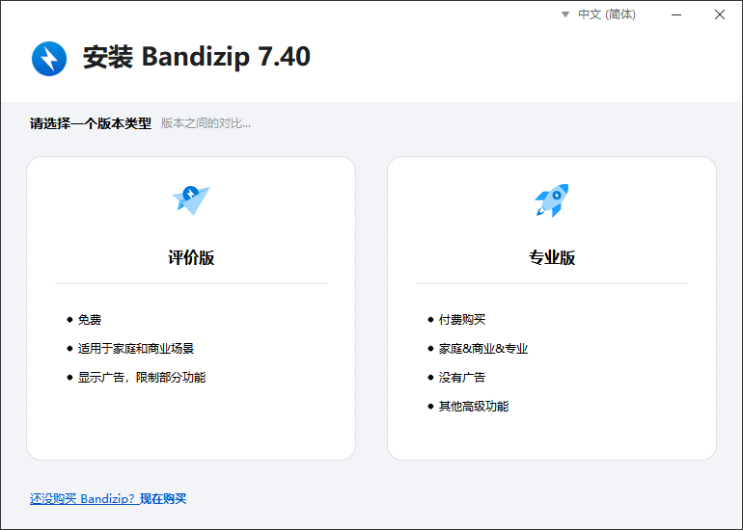Screen dimensions: 743x530
Task: Click the 显示广告，限制部分功能 bullet text
Action: (142, 378)
